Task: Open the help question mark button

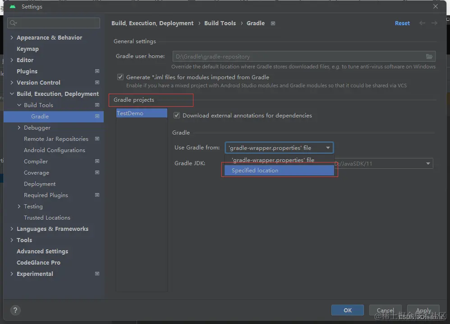Action: click(15, 310)
